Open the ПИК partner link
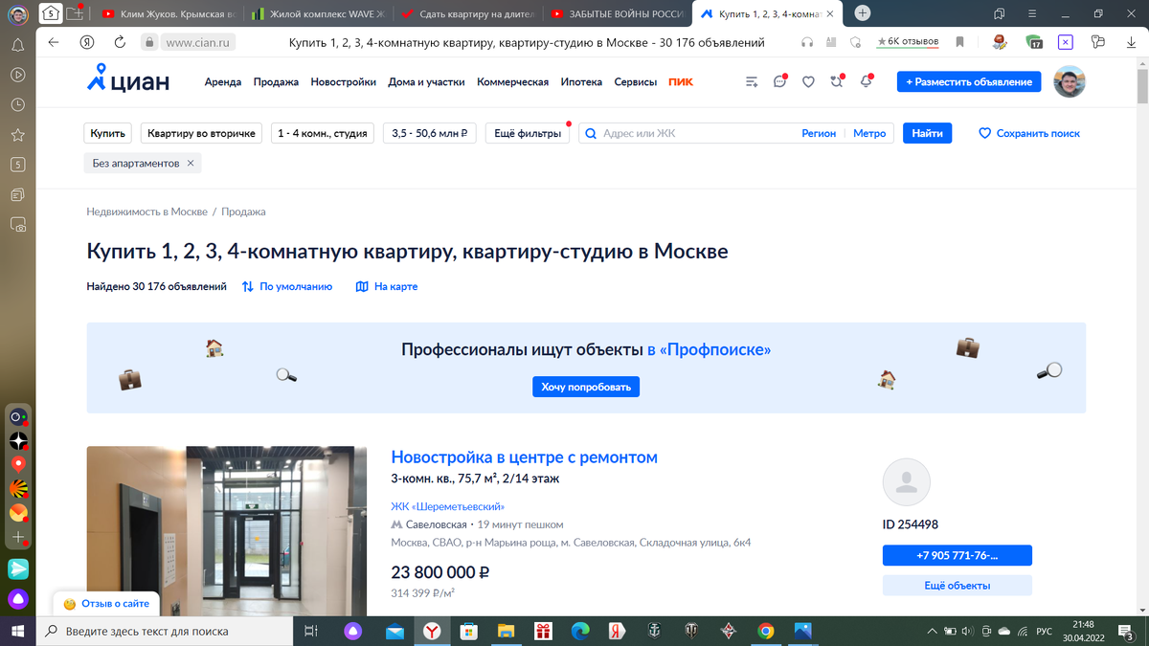This screenshot has width=1149, height=646. tap(681, 82)
